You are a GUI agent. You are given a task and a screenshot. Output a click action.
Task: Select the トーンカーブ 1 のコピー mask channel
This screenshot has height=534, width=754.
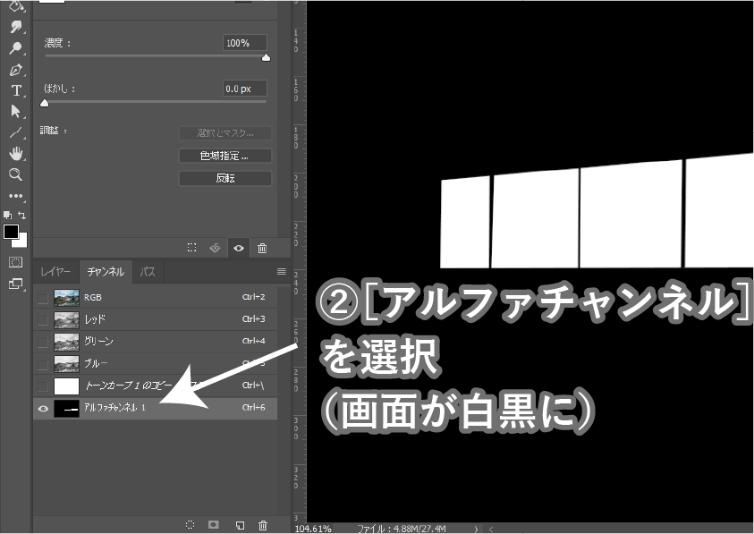click(x=156, y=386)
